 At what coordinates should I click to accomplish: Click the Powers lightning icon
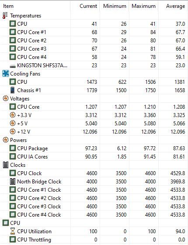tap(6, 140)
